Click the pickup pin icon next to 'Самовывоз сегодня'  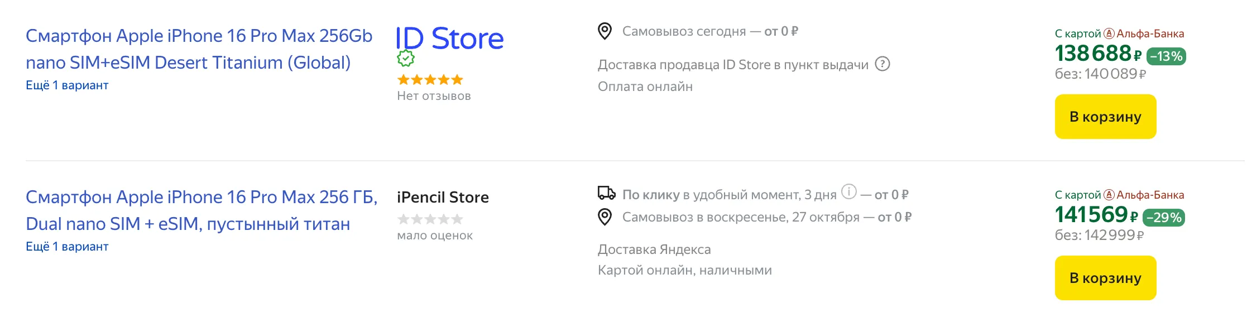(605, 31)
